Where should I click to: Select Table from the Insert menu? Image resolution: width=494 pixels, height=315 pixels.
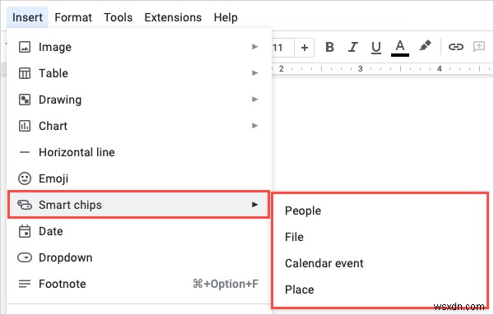tap(139, 73)
